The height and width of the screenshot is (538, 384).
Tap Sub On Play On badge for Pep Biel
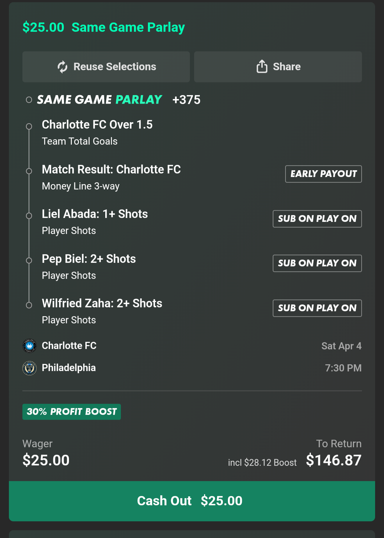point(317,263)
